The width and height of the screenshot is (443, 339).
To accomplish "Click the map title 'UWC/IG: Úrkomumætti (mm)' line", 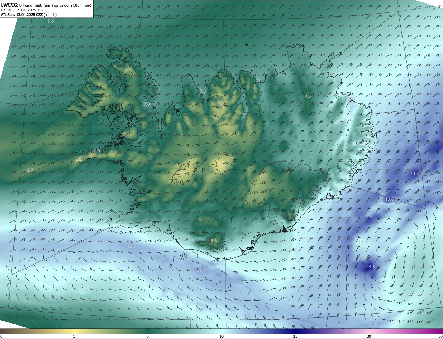I will [46, 5].
